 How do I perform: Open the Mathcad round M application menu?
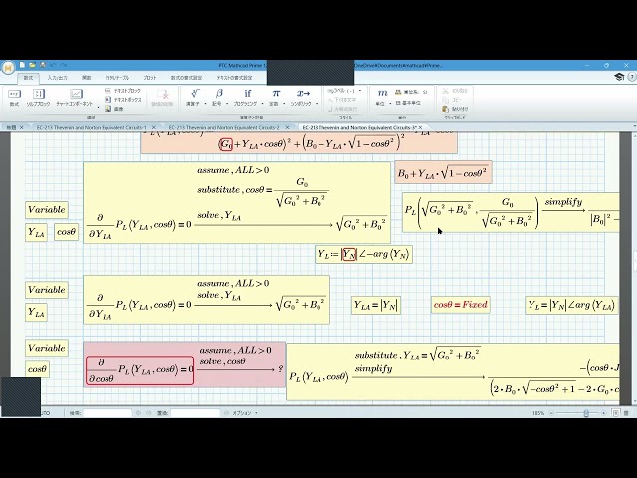(8, 68)
